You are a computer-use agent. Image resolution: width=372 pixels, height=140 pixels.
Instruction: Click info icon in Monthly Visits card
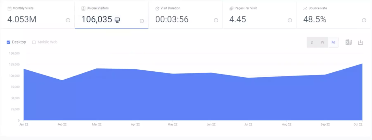(x=68, y=20)
